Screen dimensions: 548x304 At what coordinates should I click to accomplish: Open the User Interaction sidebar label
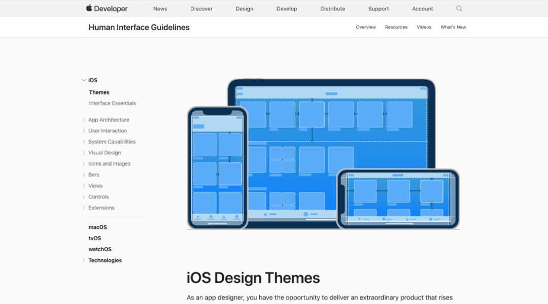tap(108, 131)
